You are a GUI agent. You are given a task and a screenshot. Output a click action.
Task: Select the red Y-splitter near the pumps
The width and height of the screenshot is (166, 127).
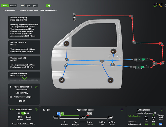(x=154, y=63)
